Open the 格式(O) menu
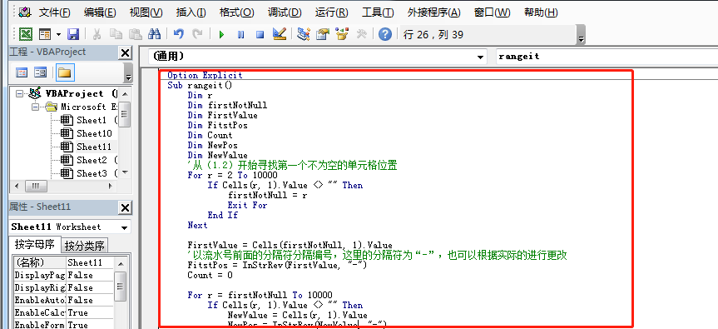Viewport: 718px width, 329px height. click(237, 12)
